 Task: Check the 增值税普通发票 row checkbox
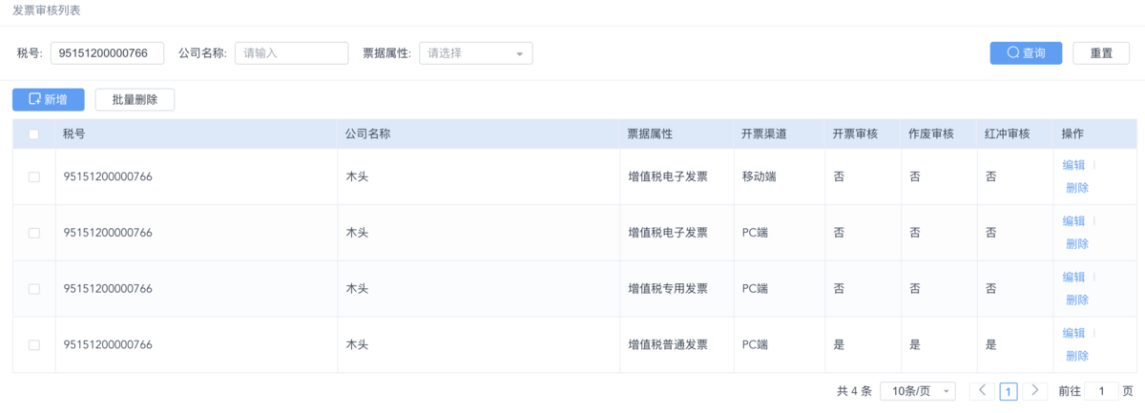pos(34,345)
